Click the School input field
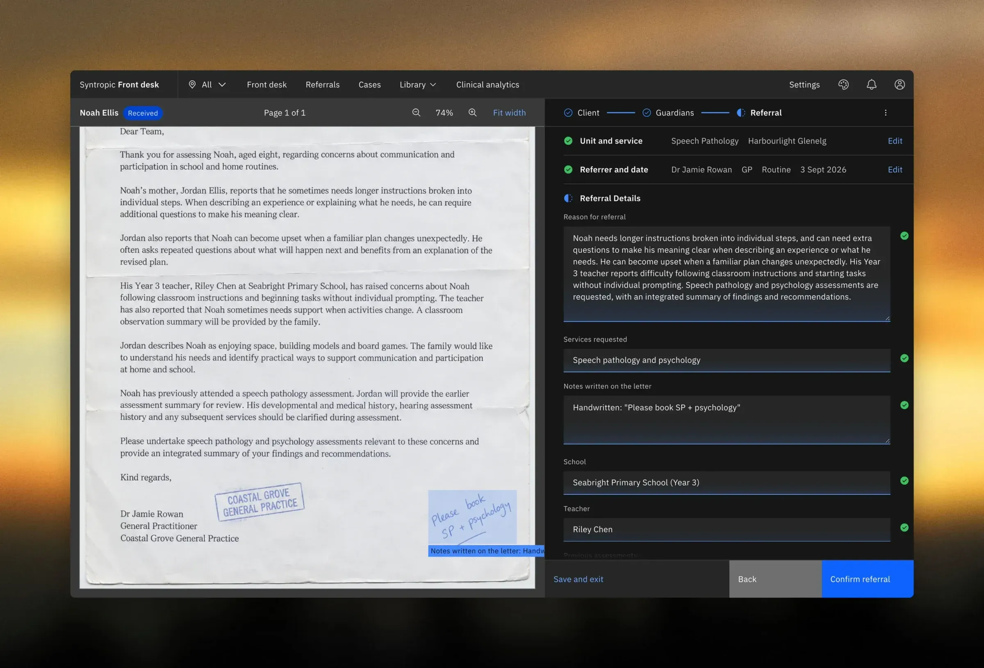984x668 pixels. tap(727, 483)
